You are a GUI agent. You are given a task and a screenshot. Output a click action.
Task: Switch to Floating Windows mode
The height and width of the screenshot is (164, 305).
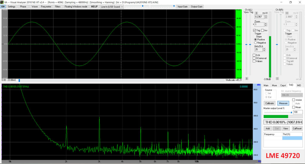click(76, 7)
